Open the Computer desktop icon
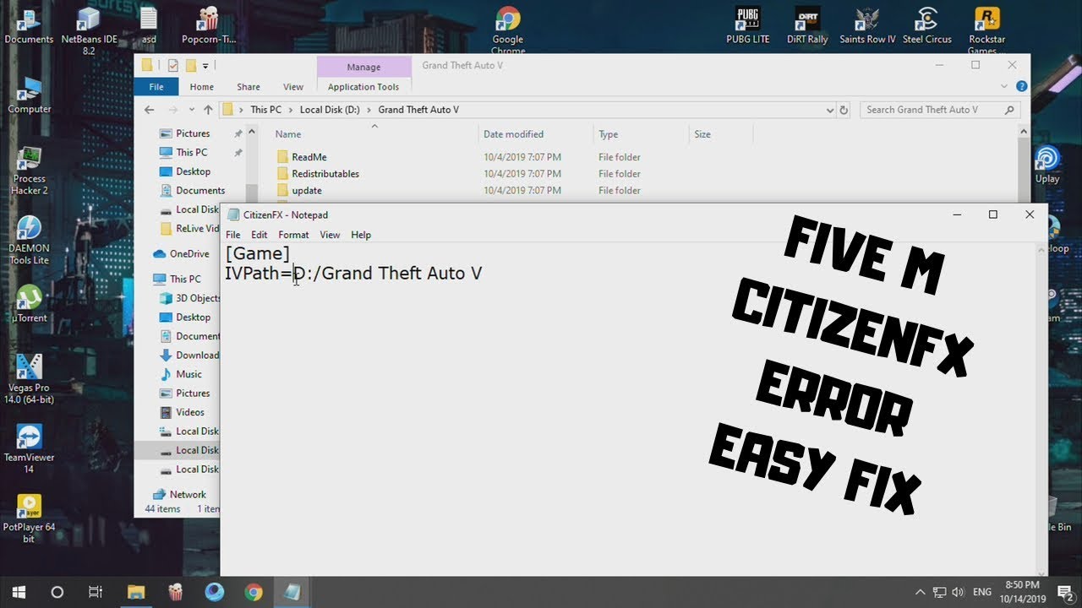The width and height of the screenshot is (1082, 608). pos(29,95)
